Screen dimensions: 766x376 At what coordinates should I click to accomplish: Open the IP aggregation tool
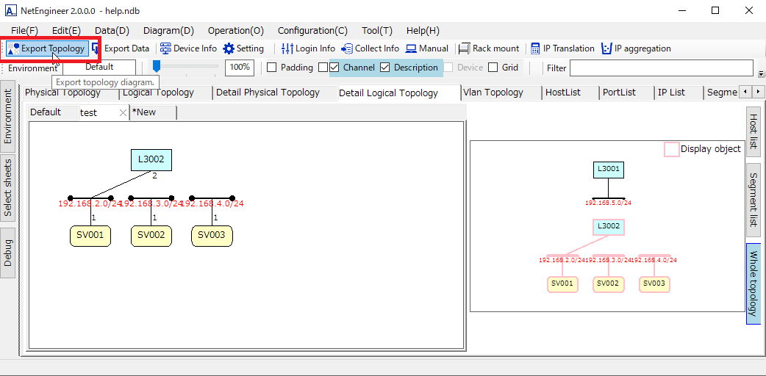(x=636, y=48)
